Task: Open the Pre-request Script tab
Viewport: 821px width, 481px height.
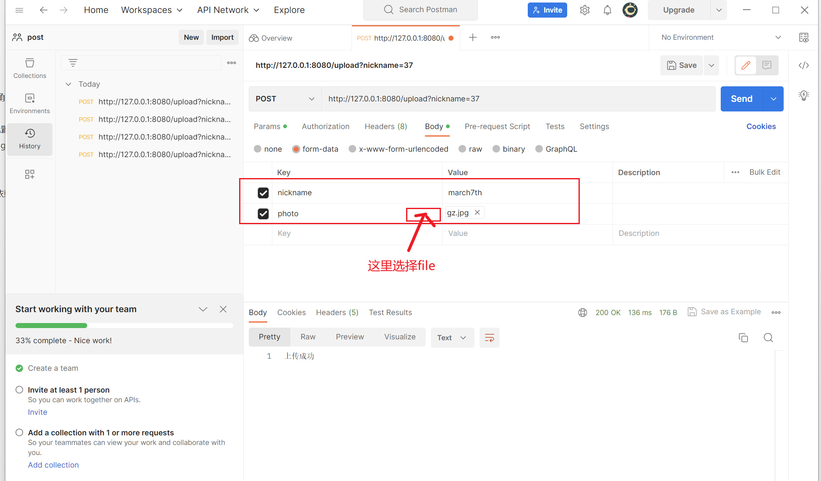Action: pos(497,127)
